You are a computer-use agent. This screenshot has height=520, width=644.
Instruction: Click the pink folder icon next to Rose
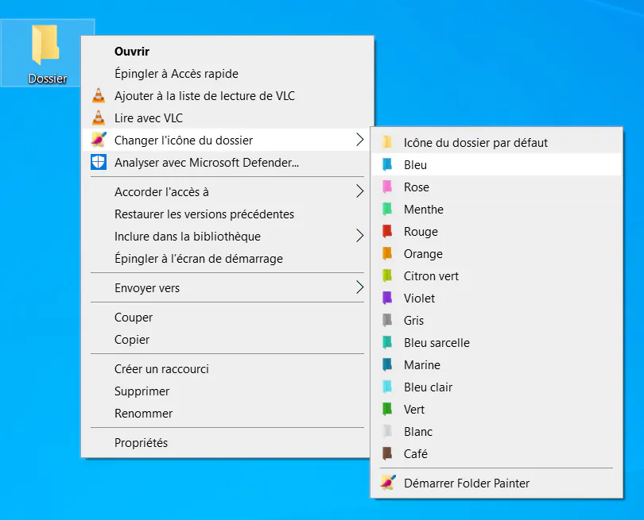(387, 187)
